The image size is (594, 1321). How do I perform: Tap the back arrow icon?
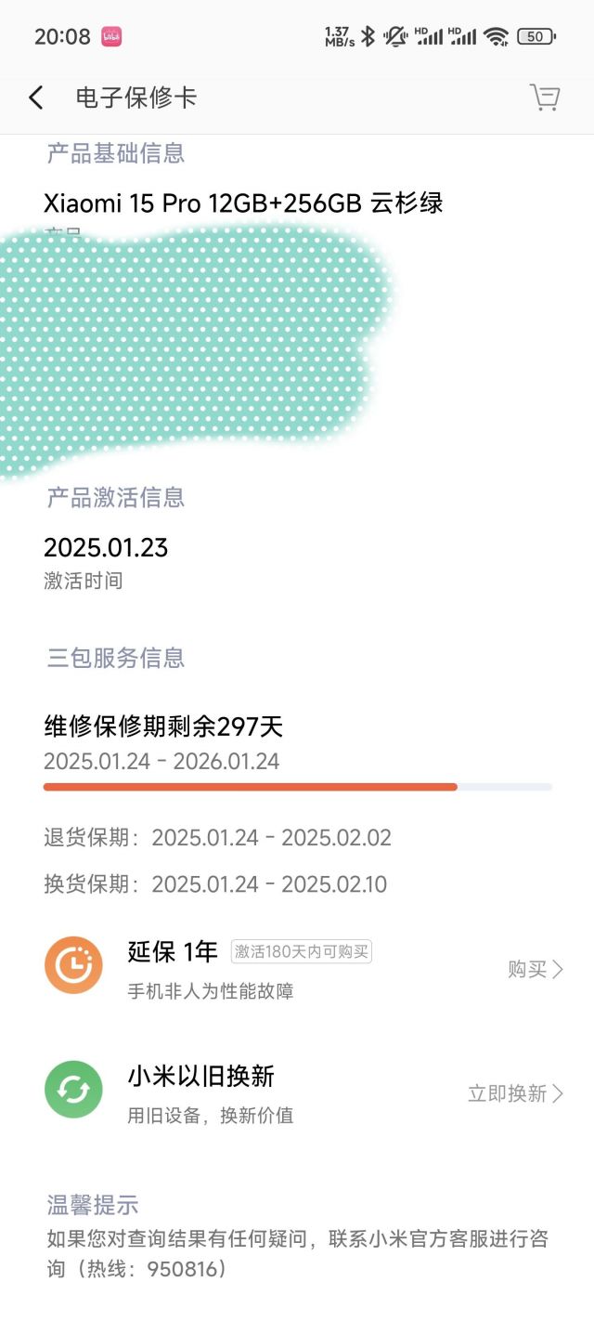pos(35,97)
